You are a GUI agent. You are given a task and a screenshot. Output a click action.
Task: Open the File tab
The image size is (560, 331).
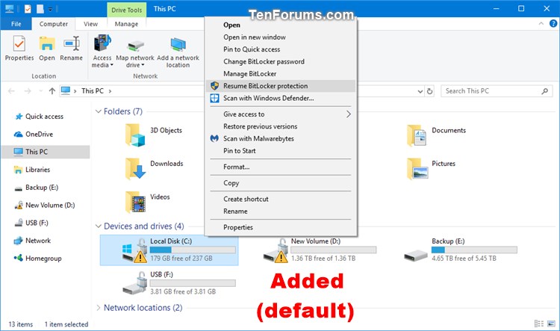point(16,24)
